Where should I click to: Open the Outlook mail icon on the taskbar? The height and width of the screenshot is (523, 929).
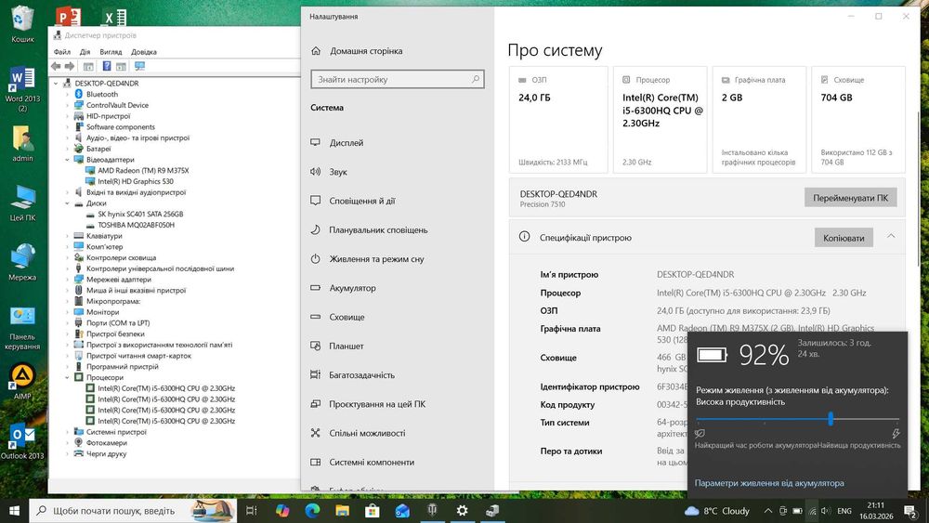(402, 511)
